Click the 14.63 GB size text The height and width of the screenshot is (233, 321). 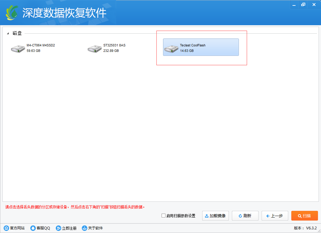coord(187,51)
